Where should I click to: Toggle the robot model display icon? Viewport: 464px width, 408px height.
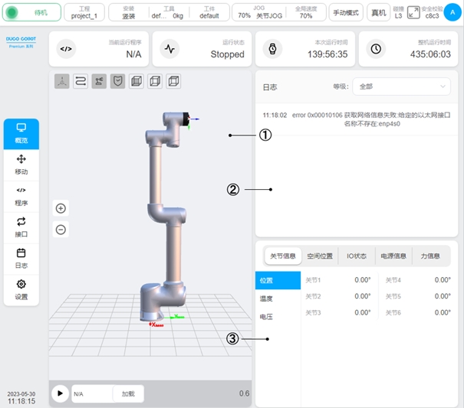coord(99,81)
